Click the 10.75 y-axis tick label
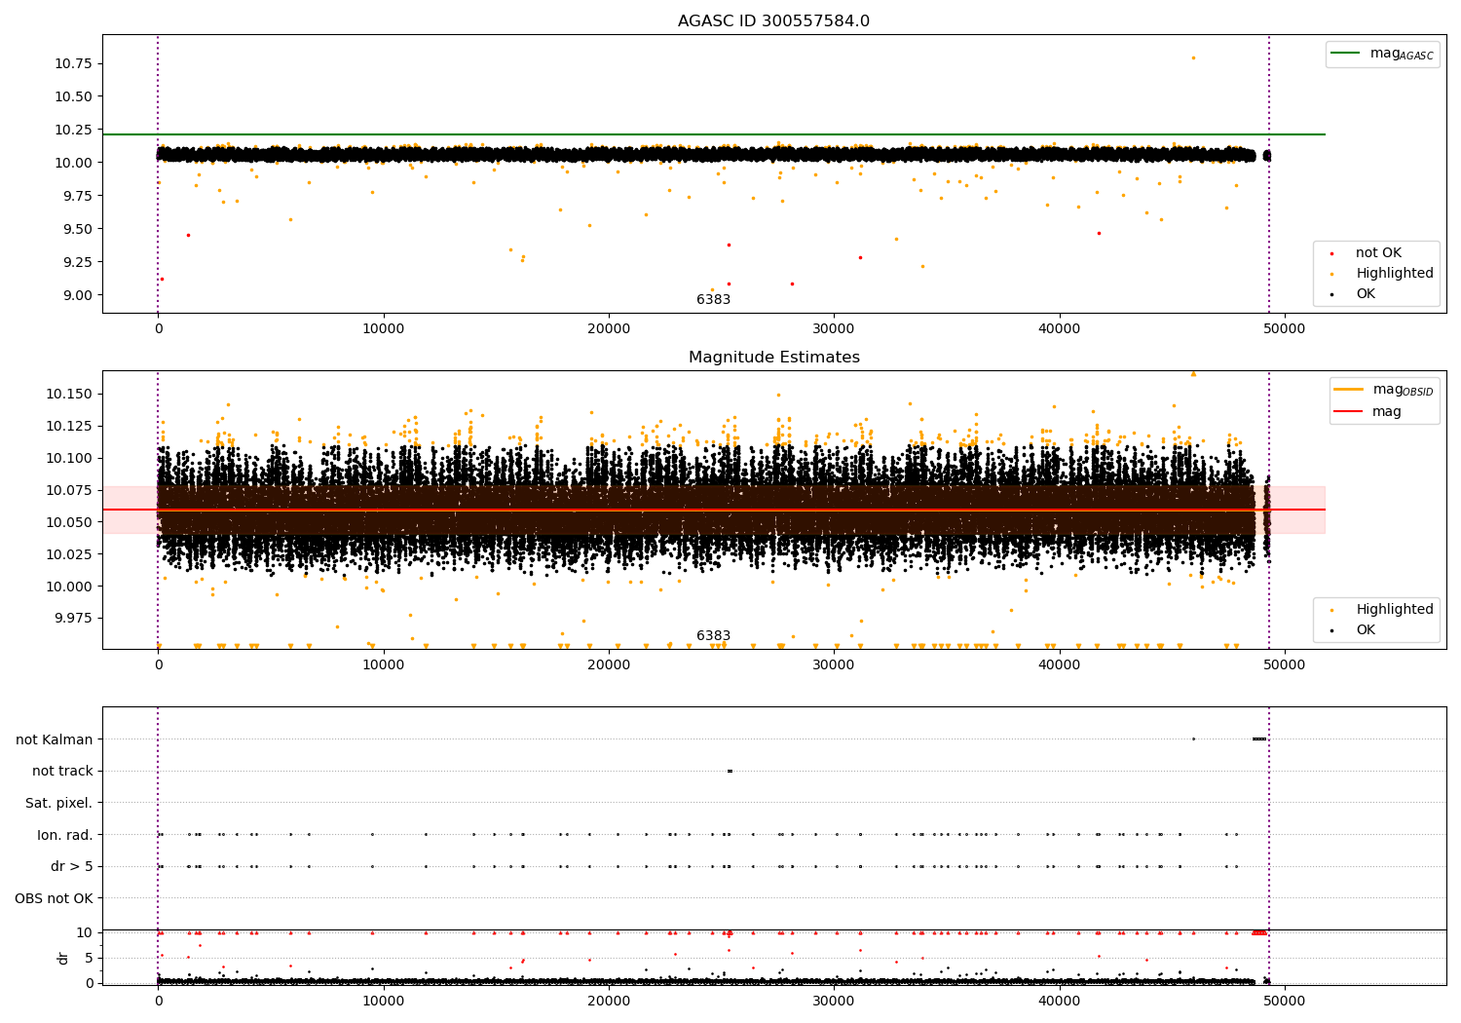Image resolution: width=1461 pixels, height=1023 pixels. pyautogui.click(x=73, y=63)
